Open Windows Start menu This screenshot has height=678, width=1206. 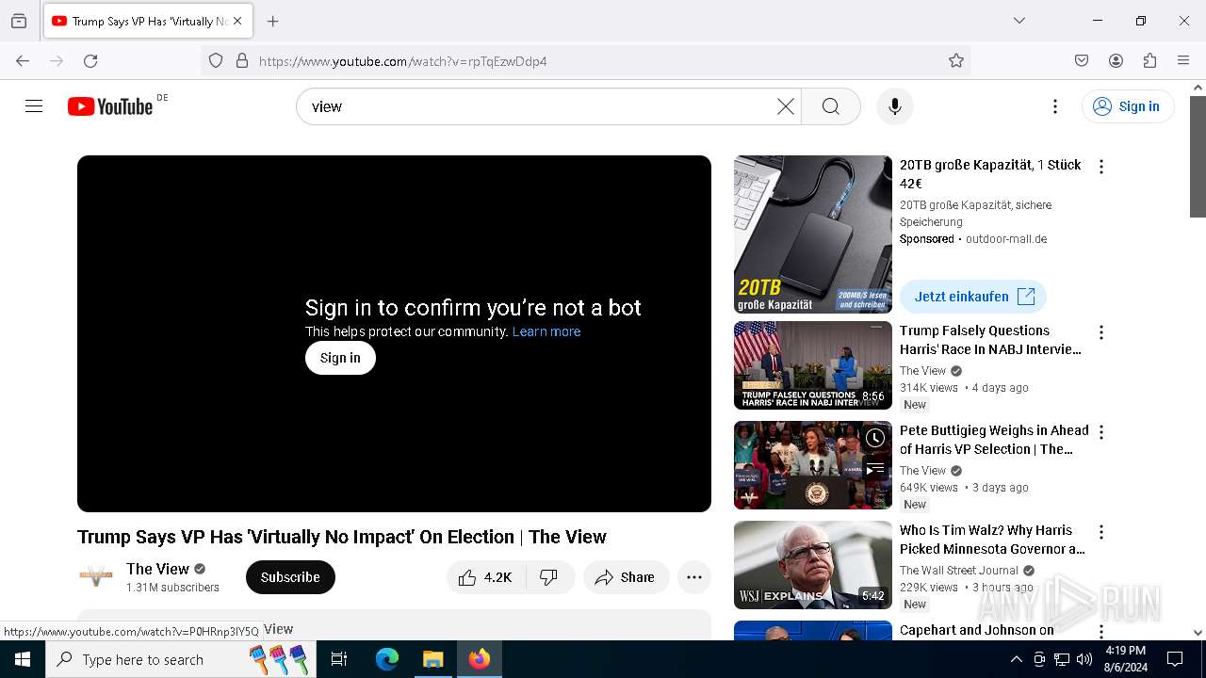point(23,659)
